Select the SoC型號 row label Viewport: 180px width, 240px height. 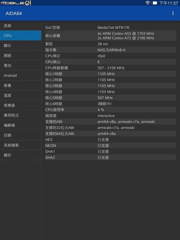52,27
